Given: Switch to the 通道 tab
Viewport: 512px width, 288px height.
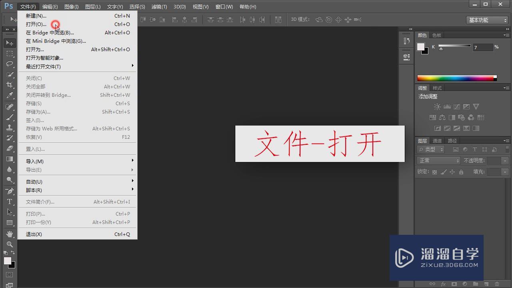Looking at the screenshot, I should 437,141.
